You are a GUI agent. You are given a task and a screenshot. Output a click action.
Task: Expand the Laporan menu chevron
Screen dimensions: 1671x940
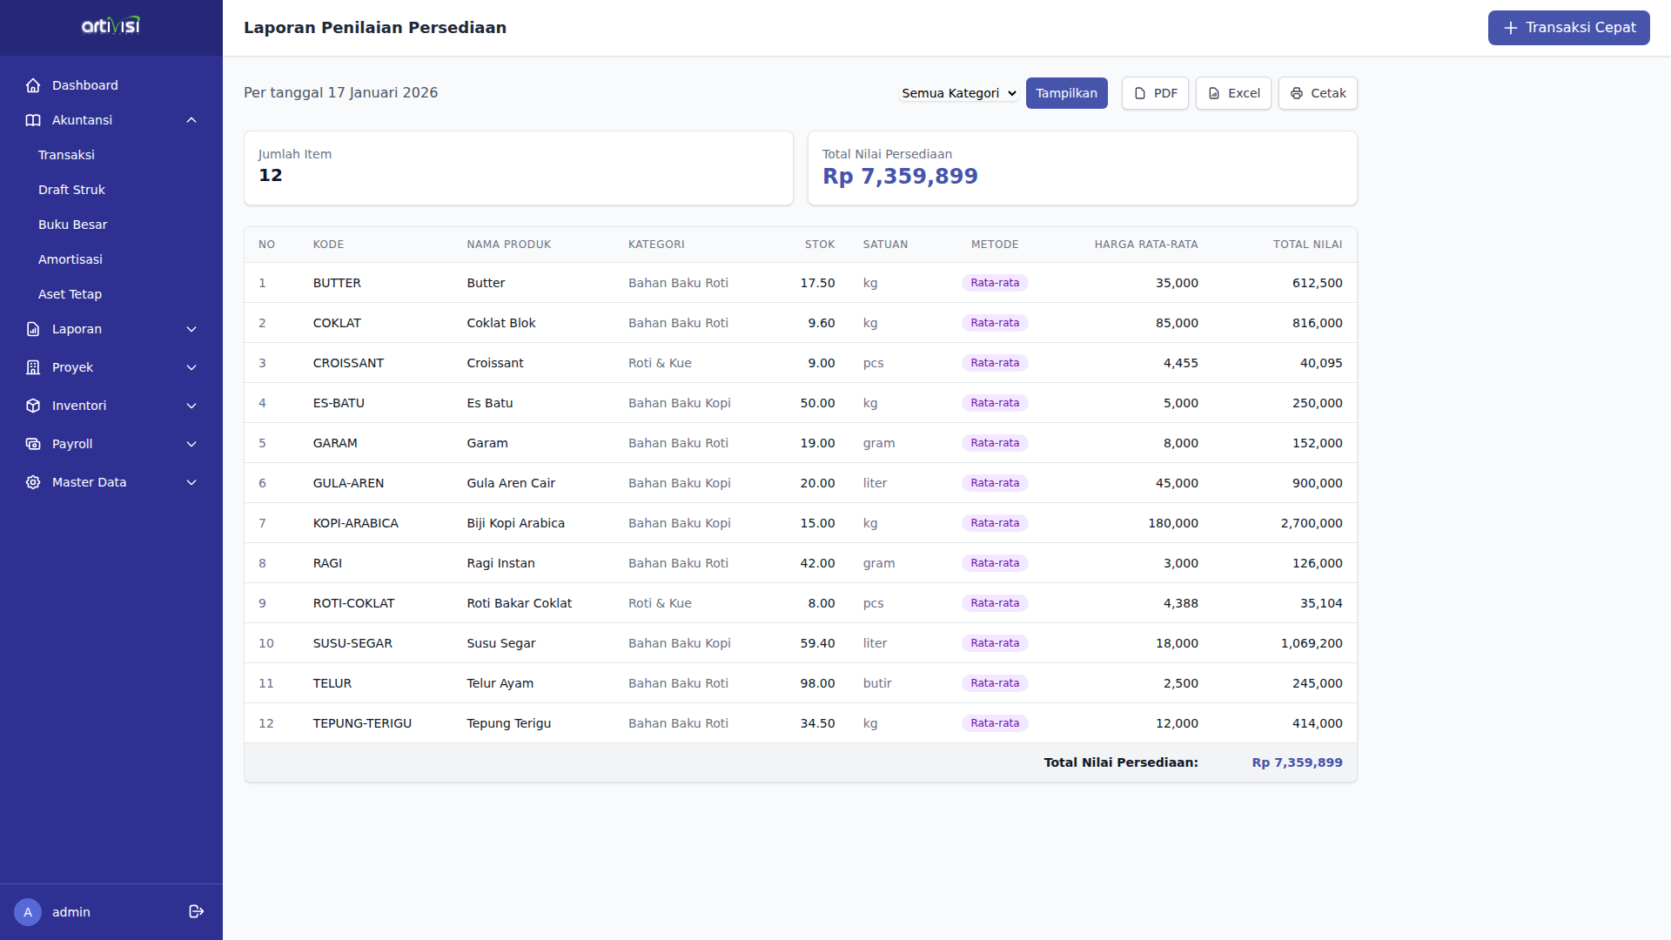point(191,329)
